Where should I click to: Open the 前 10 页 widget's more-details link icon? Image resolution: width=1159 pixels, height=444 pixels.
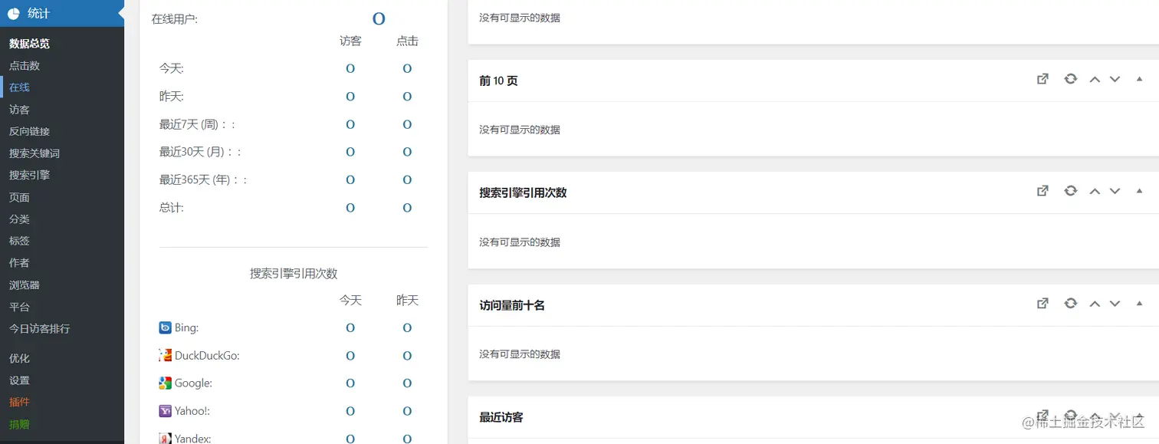tap(1042, 79)
